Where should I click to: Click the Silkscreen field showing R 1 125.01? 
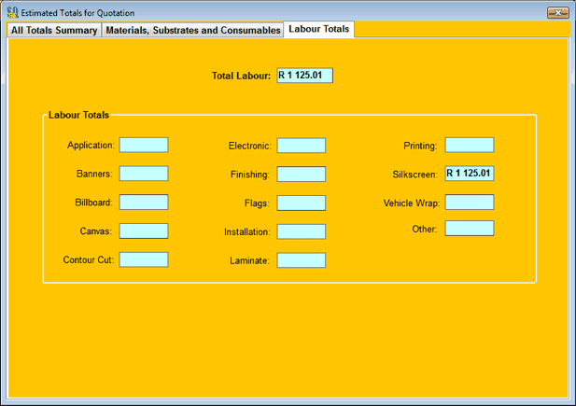click(470, 174)
